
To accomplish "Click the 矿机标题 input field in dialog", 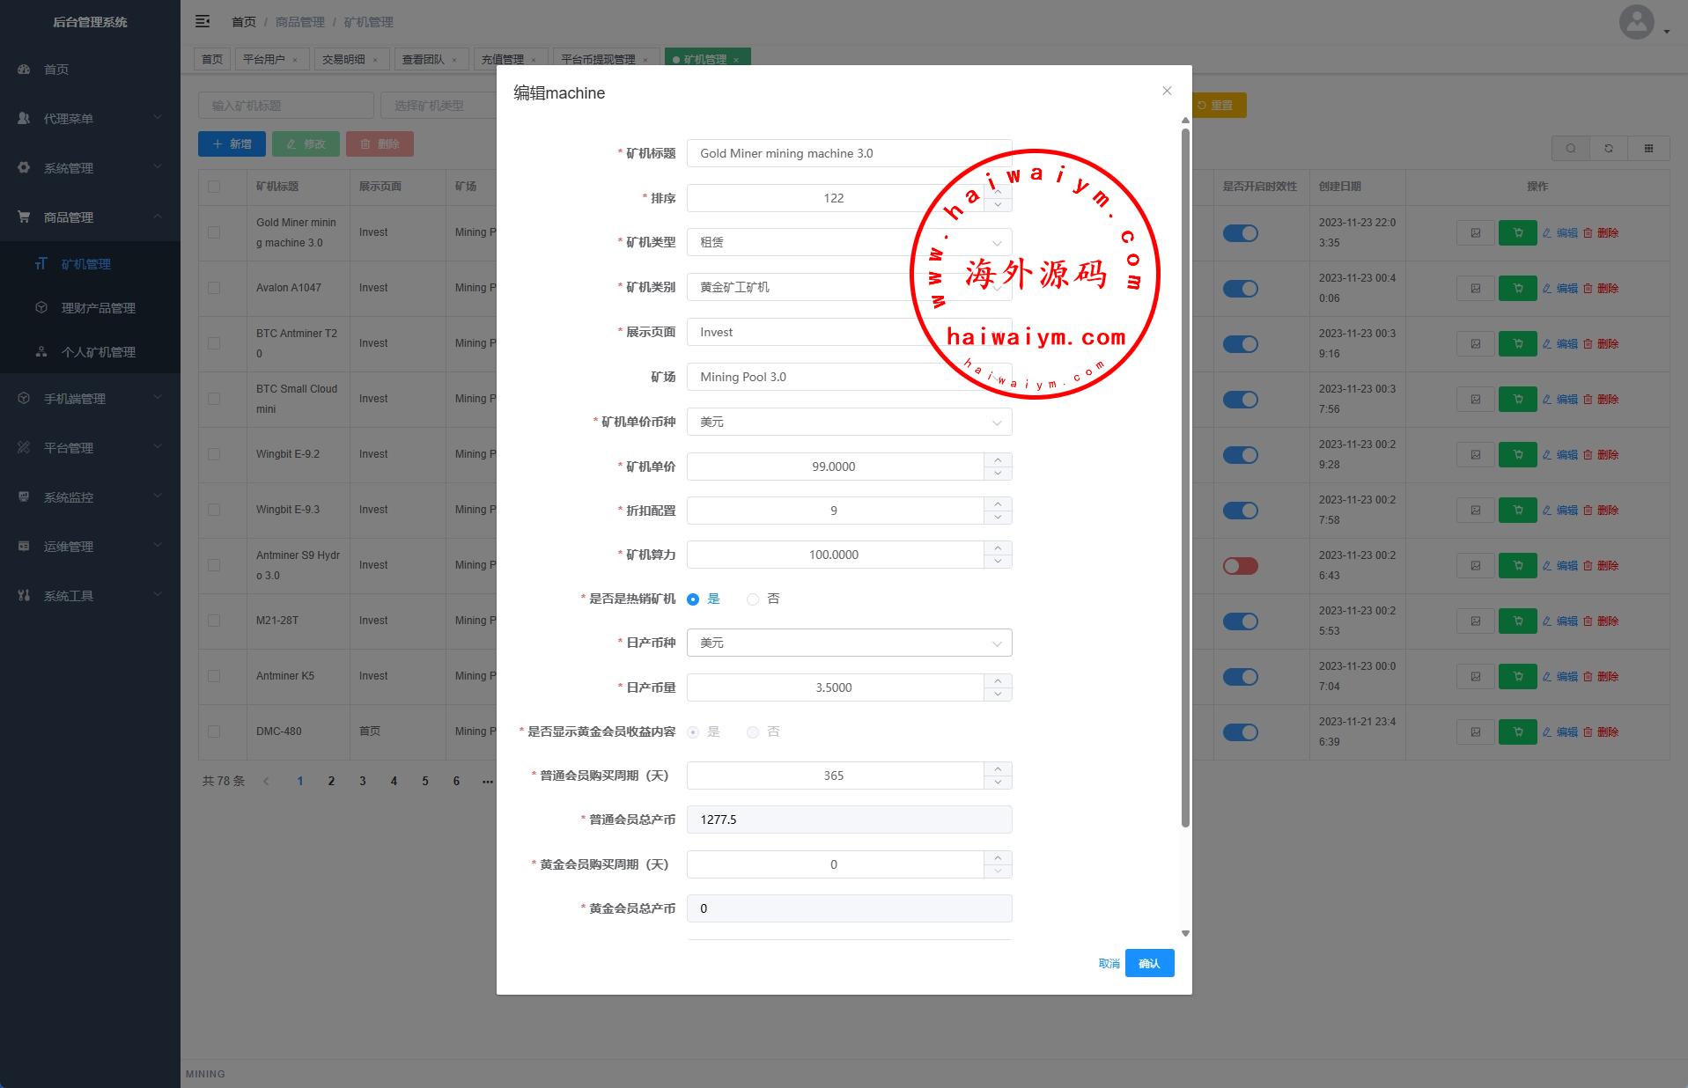I will coord(849,153).
